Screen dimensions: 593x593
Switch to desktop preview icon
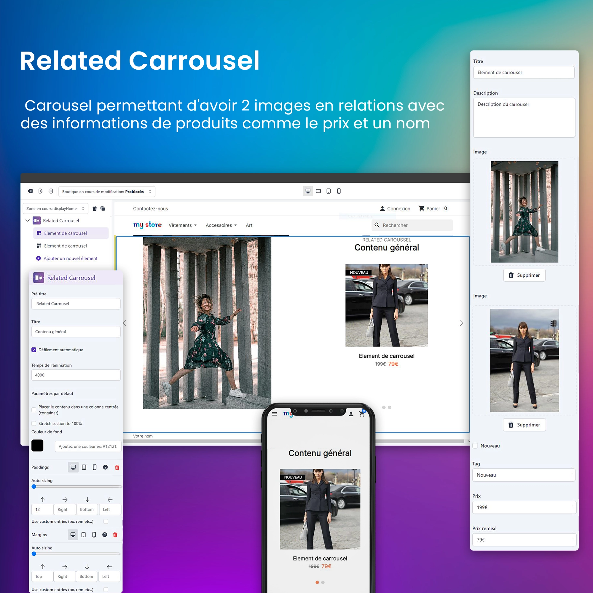[x=308, y=191]
